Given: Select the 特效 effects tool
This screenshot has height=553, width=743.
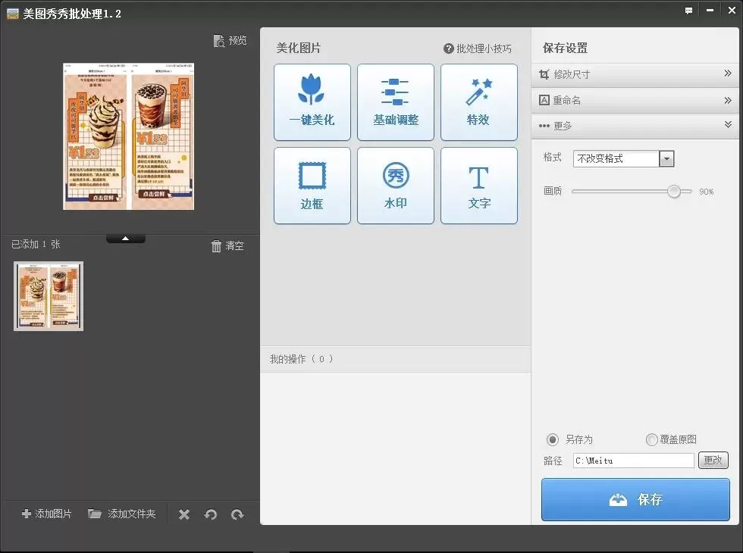Looking at the screenshot, I should point(478,102).
